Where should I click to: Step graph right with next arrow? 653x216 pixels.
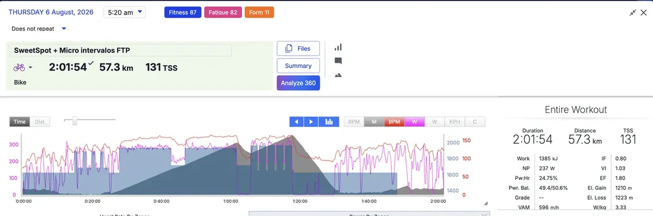(x=311, y=122)
